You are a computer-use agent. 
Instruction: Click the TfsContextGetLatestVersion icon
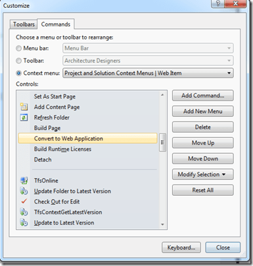pyautogui.click(x=24, y=212)
